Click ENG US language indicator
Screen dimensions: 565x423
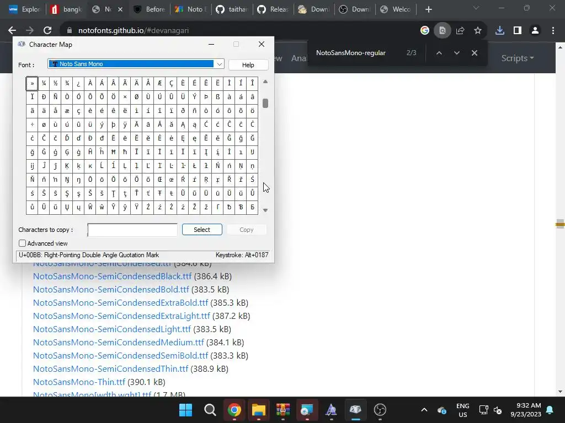pos(463,410)
